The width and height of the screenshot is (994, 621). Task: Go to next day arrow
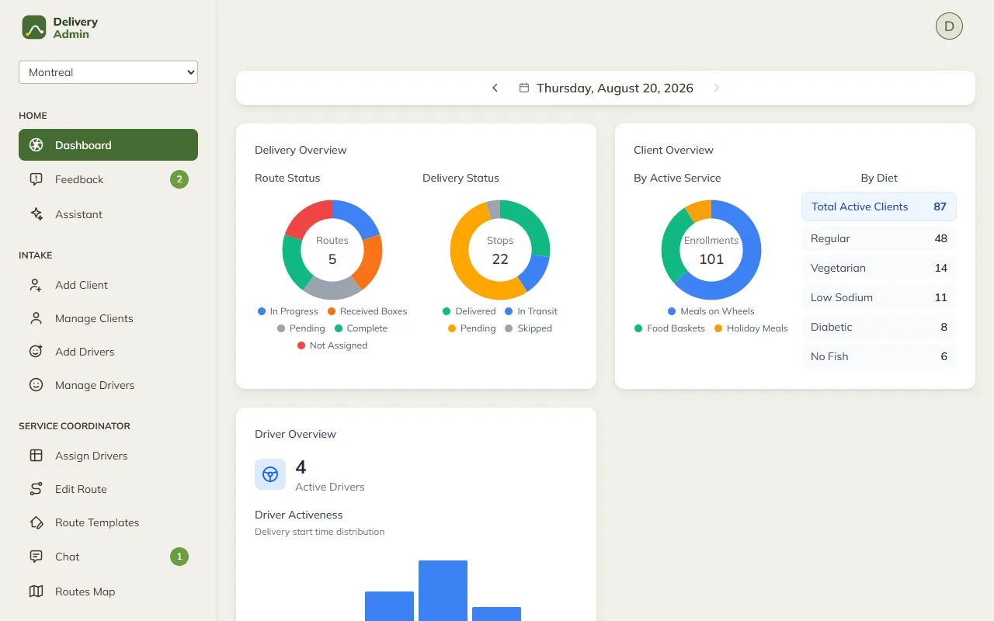(x=716, y=88)
